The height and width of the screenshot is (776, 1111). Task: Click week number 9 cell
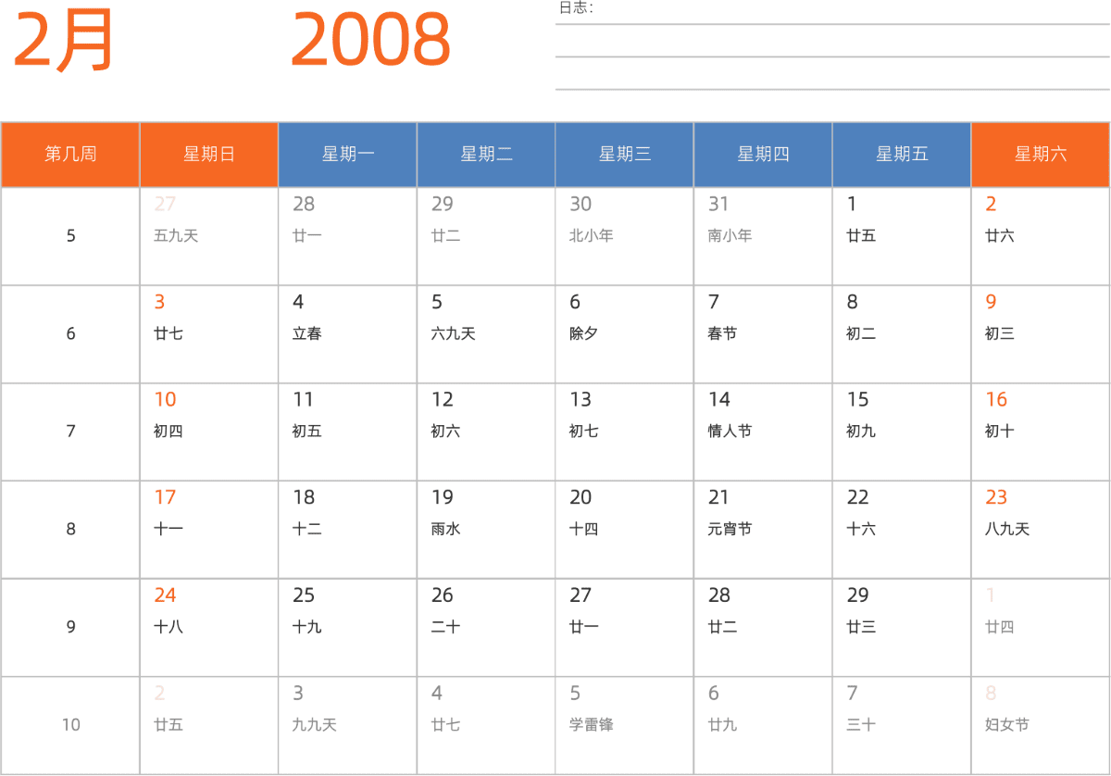point(70,628)
